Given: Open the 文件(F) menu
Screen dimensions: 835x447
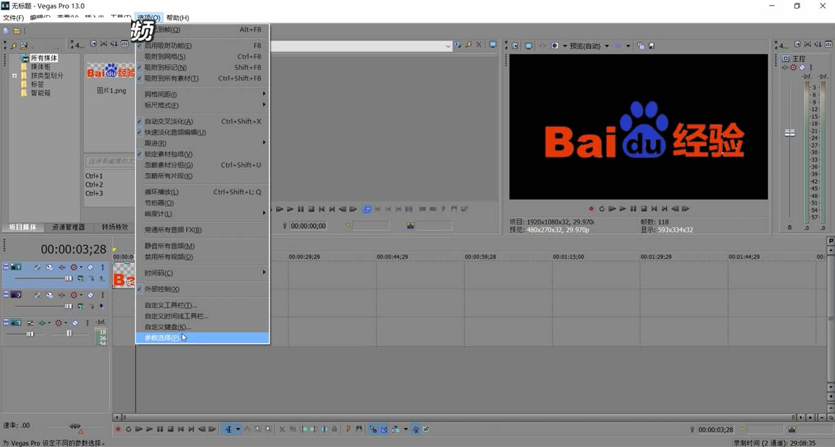Looking at the screenshot, I should (13, 18).
